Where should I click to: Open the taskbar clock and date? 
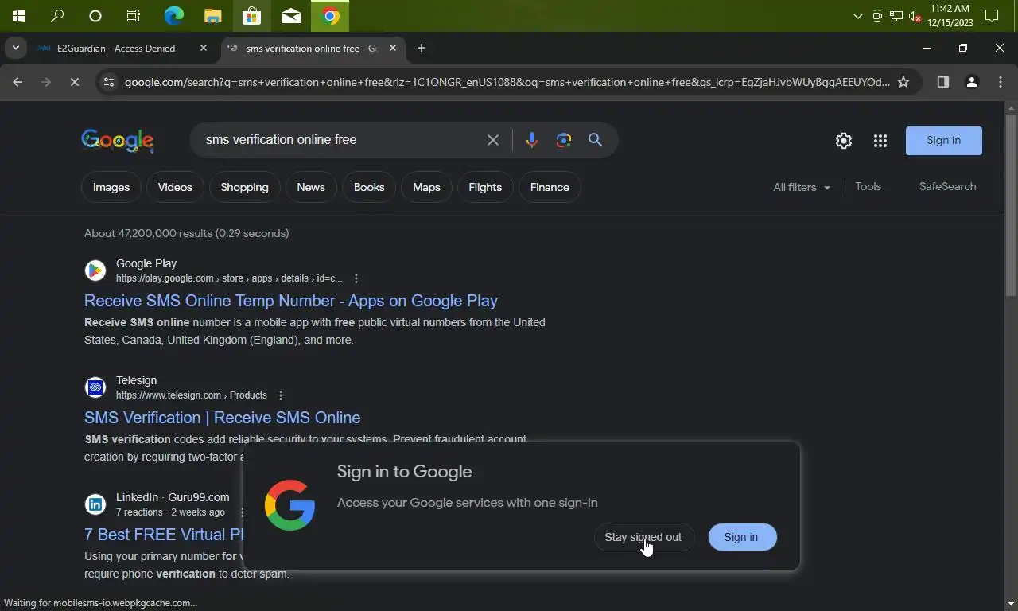[950, 16]
